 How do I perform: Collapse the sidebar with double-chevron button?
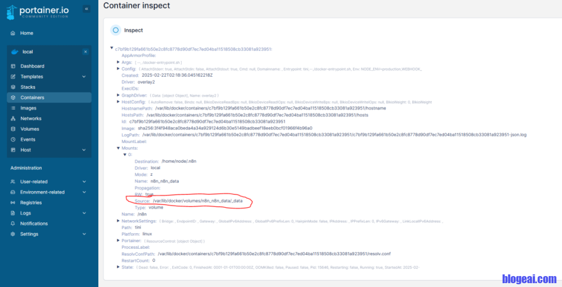[86, 9]
